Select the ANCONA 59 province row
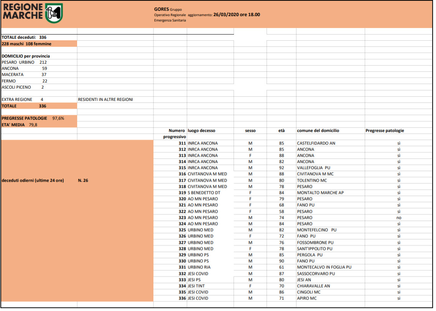 tap(24, 68)
